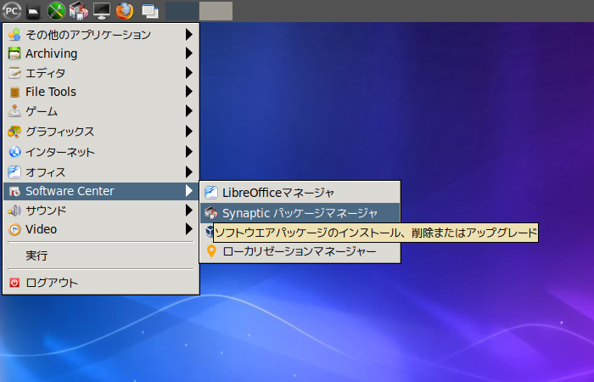Expand the Archiving submenu arrow

pos(188,53)
